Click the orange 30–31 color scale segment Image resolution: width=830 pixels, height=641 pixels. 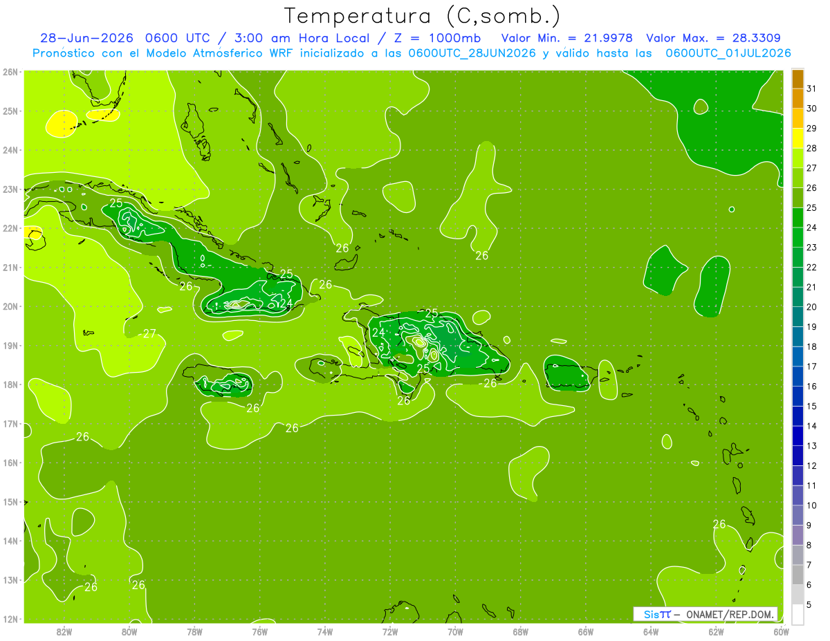tap(797, 99)
